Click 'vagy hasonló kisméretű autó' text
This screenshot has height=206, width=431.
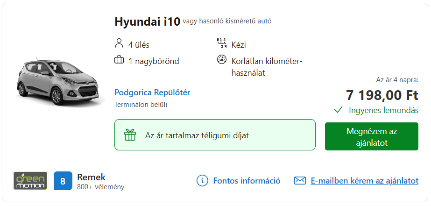click(x=227, y=21)
